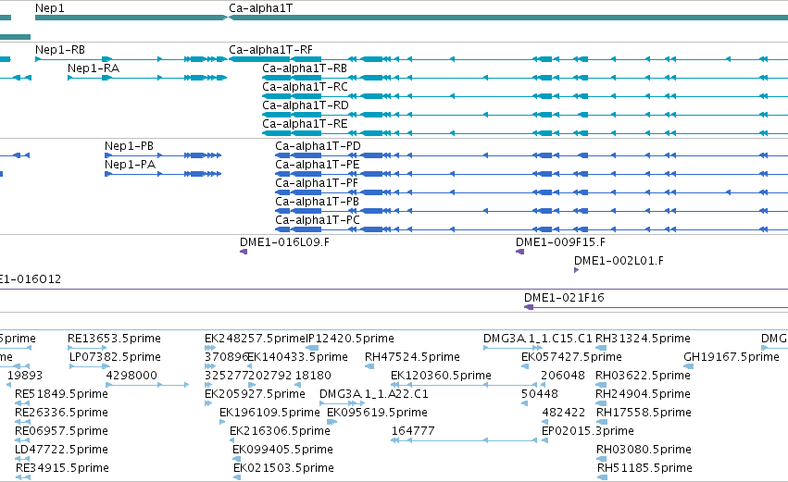Click the Nep1-RA transcript label
Image resolution: width=788 pixels, height=482 pixels.
tap(94, 68)
